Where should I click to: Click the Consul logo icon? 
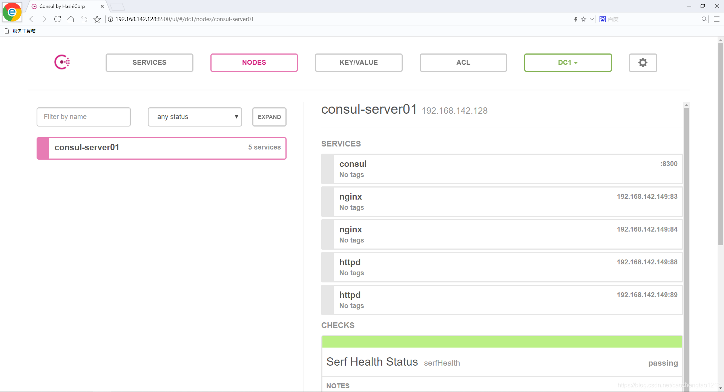(x=62, y=62)
